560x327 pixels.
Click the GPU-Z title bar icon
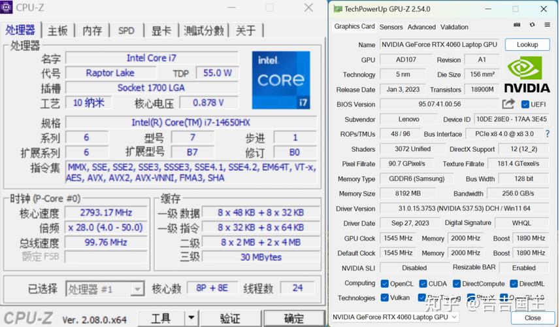[x=337, y=9]
